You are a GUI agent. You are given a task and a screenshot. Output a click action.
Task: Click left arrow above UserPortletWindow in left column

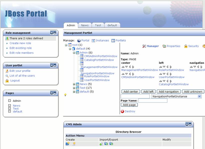pos(167,74)
